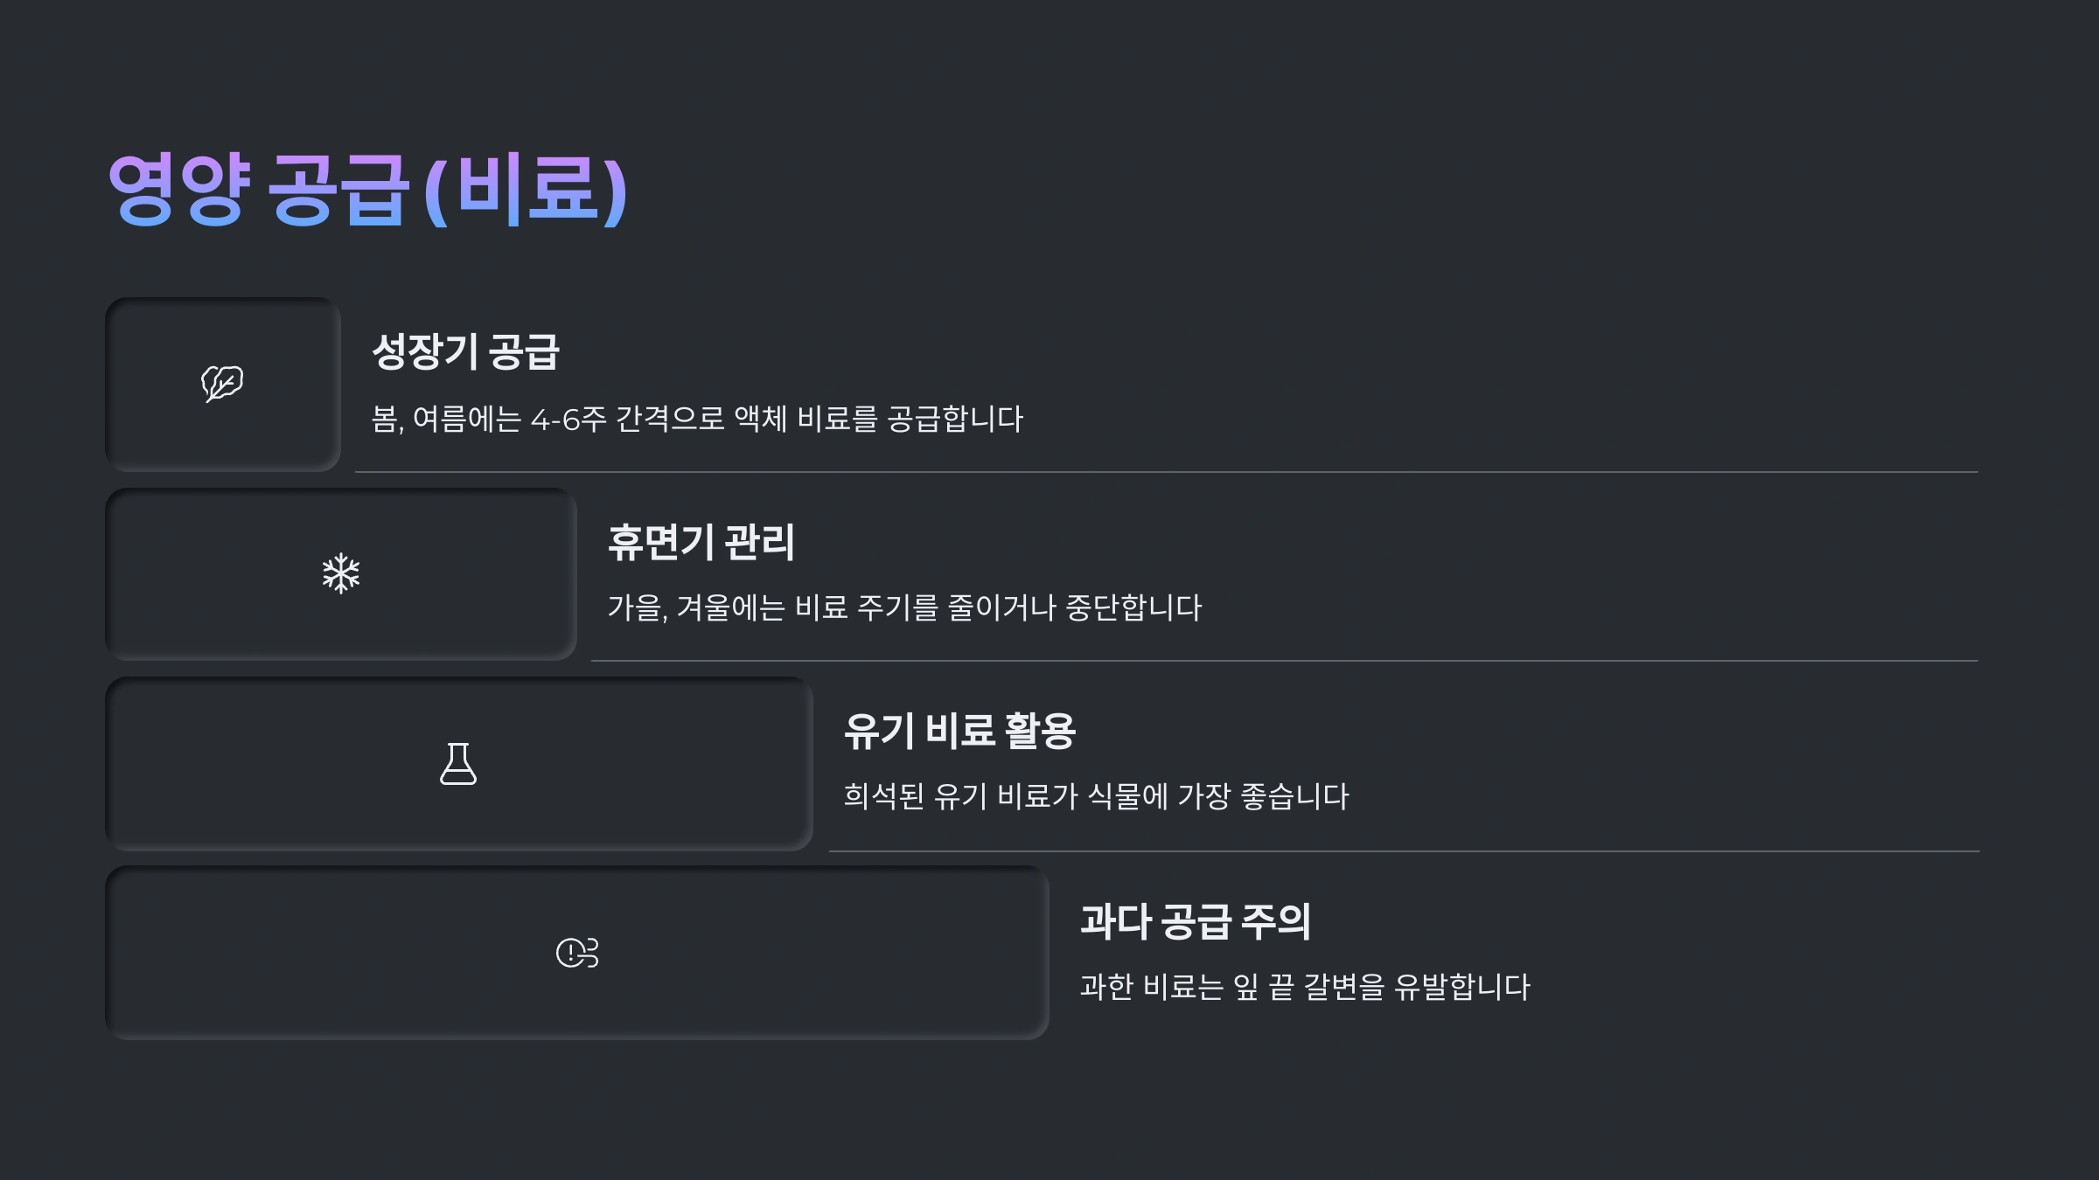Click the flask icon
Viewport: 2099px width, 1180px height.
coord(458,764)
